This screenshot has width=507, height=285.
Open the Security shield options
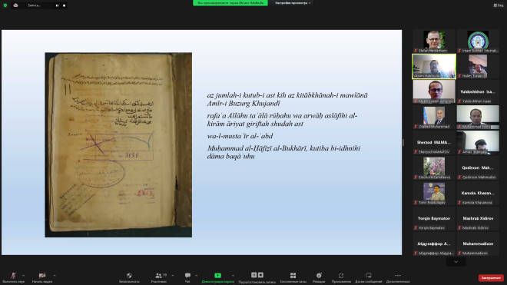click(129, 277)
